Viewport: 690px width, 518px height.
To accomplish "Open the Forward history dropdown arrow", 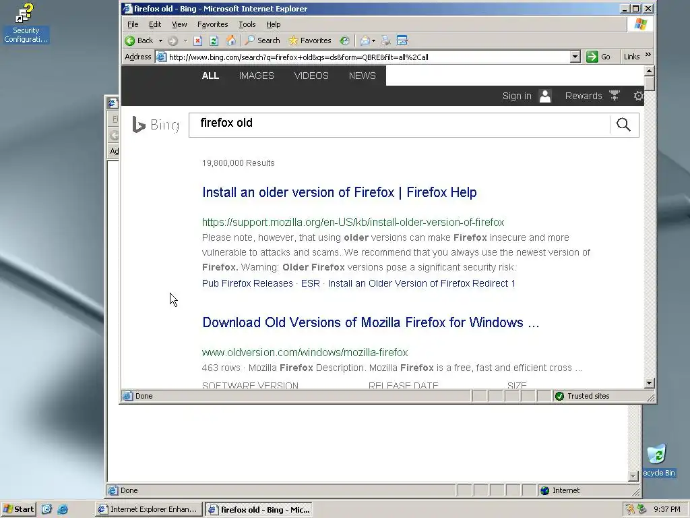I will (x=185, y=40).
